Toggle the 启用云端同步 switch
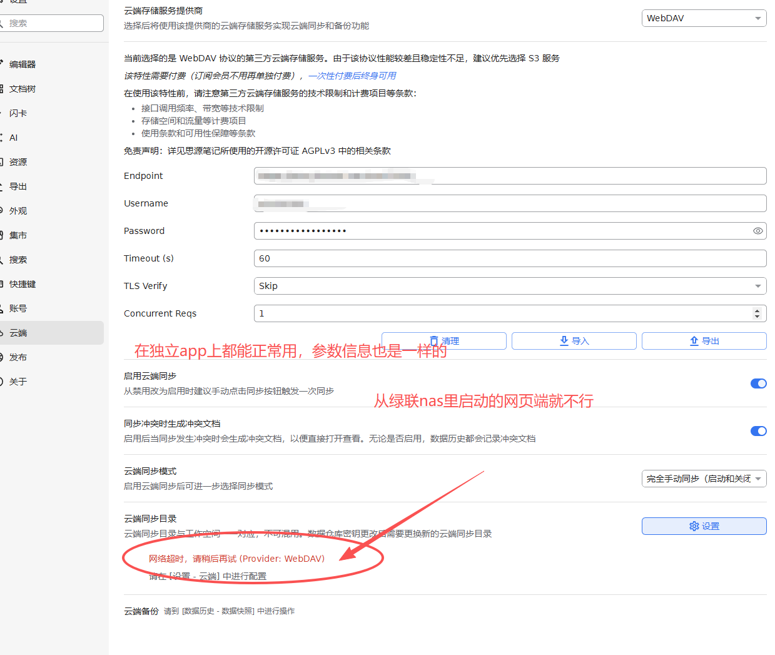Screen dimensions: 775x655 [x=759, y=383]
